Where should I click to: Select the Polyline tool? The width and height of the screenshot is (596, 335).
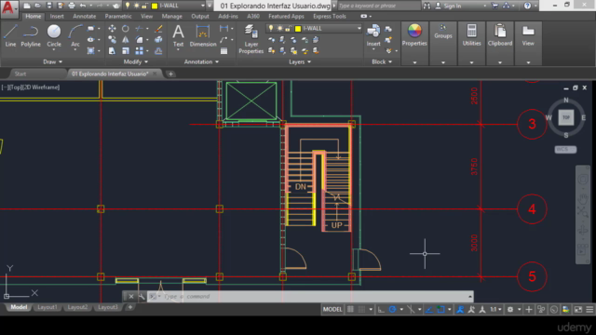[x=31, y=36]
